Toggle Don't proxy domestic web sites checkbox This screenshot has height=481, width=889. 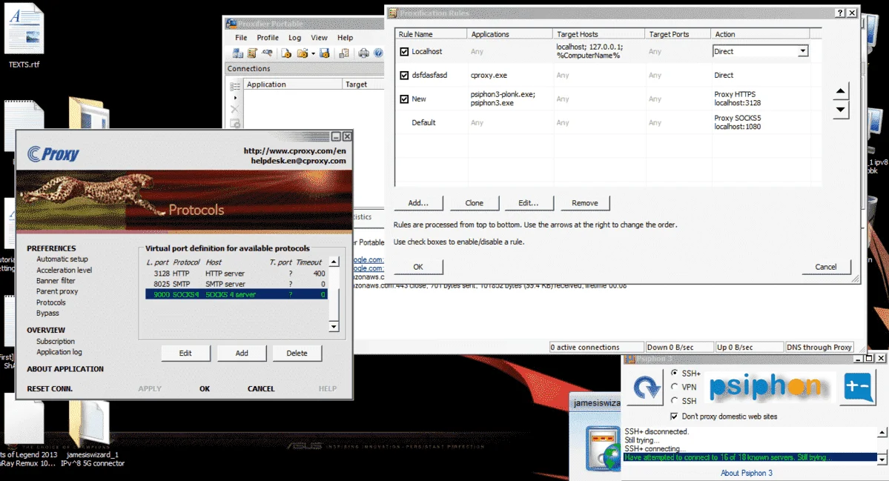point(673,417)
